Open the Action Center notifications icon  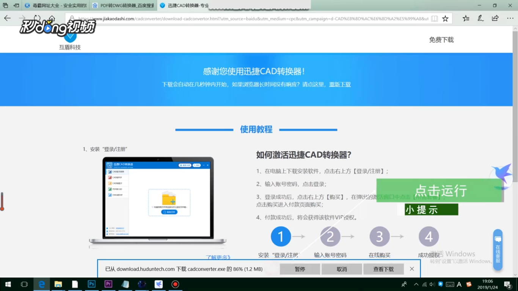(508, 284)
